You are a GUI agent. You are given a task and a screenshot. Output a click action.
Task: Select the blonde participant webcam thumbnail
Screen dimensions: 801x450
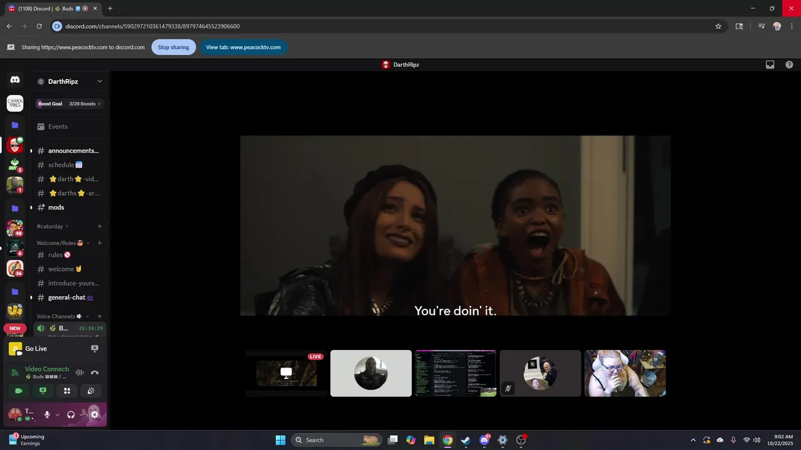coord(625,373)
